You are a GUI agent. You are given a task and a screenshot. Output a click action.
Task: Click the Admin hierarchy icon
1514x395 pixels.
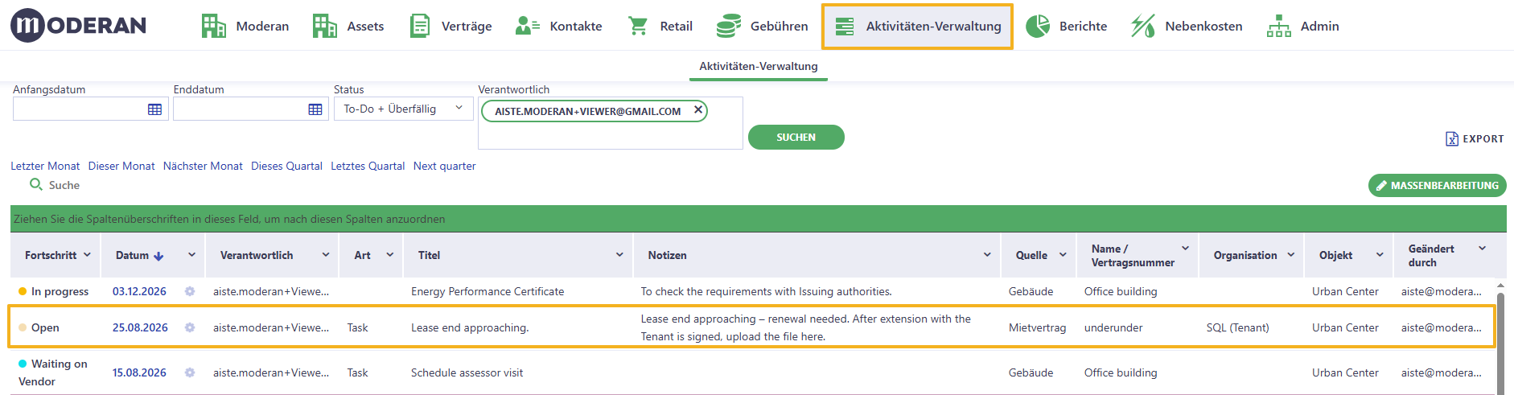[1278, 26]
